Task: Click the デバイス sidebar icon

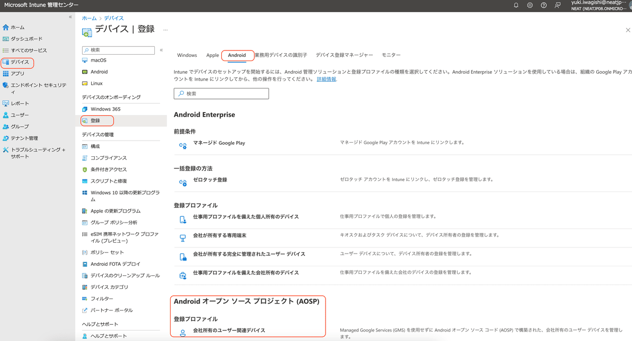Action: pyautogui.click(x=6, y=62)
